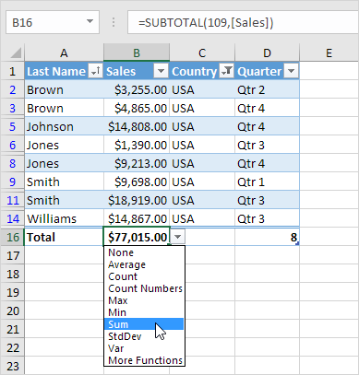
Task: Open More Functions from the list
Action: tap(144, 360)
